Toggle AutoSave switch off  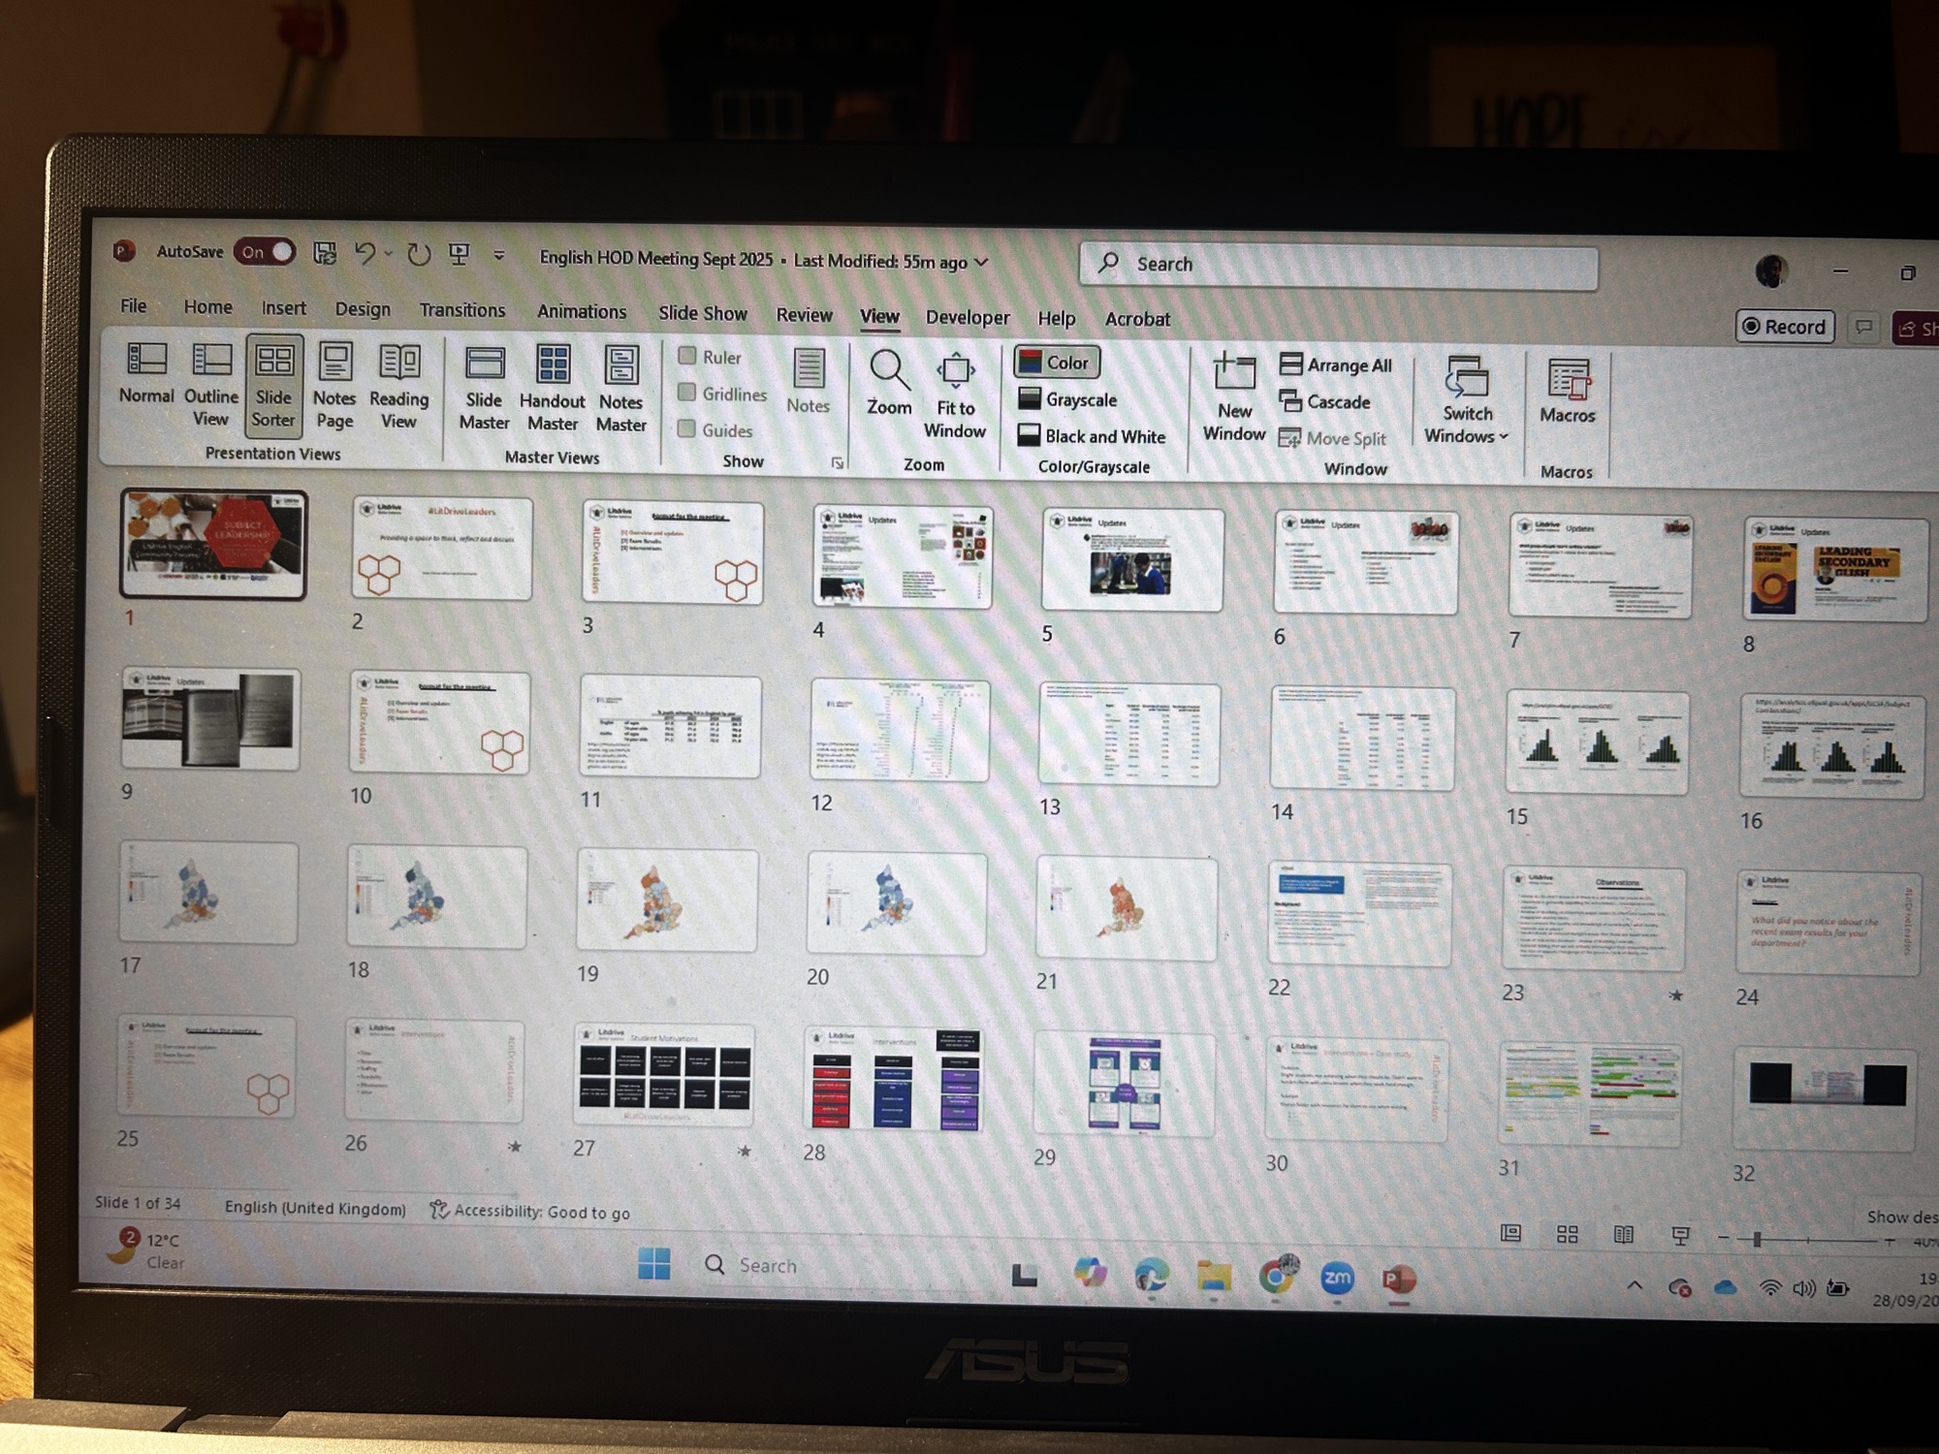(265, 252)
